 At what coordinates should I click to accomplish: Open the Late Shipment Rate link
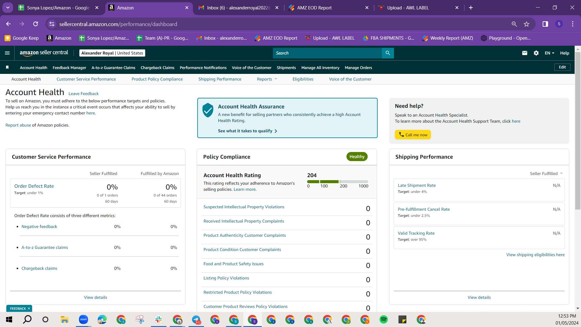click(x=417, y=185)
